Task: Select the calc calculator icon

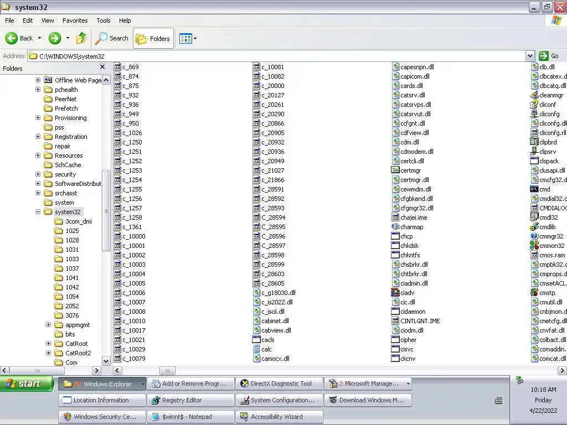Action: (x=256, y=349)
